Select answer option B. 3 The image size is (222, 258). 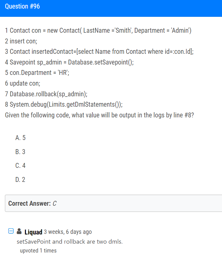(20, 152)
